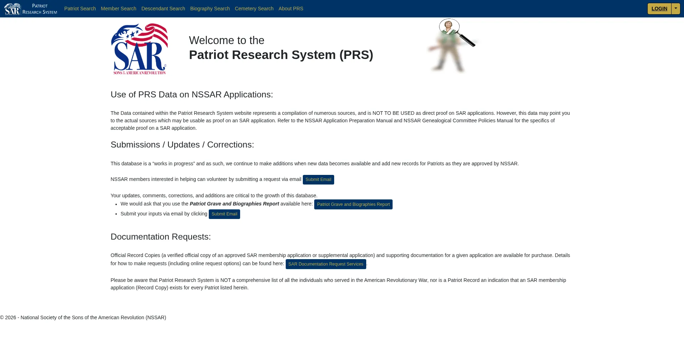This screenshot has width=684, height=353.
Task: Open Biography Search page
Action: [x=210, y=9]
